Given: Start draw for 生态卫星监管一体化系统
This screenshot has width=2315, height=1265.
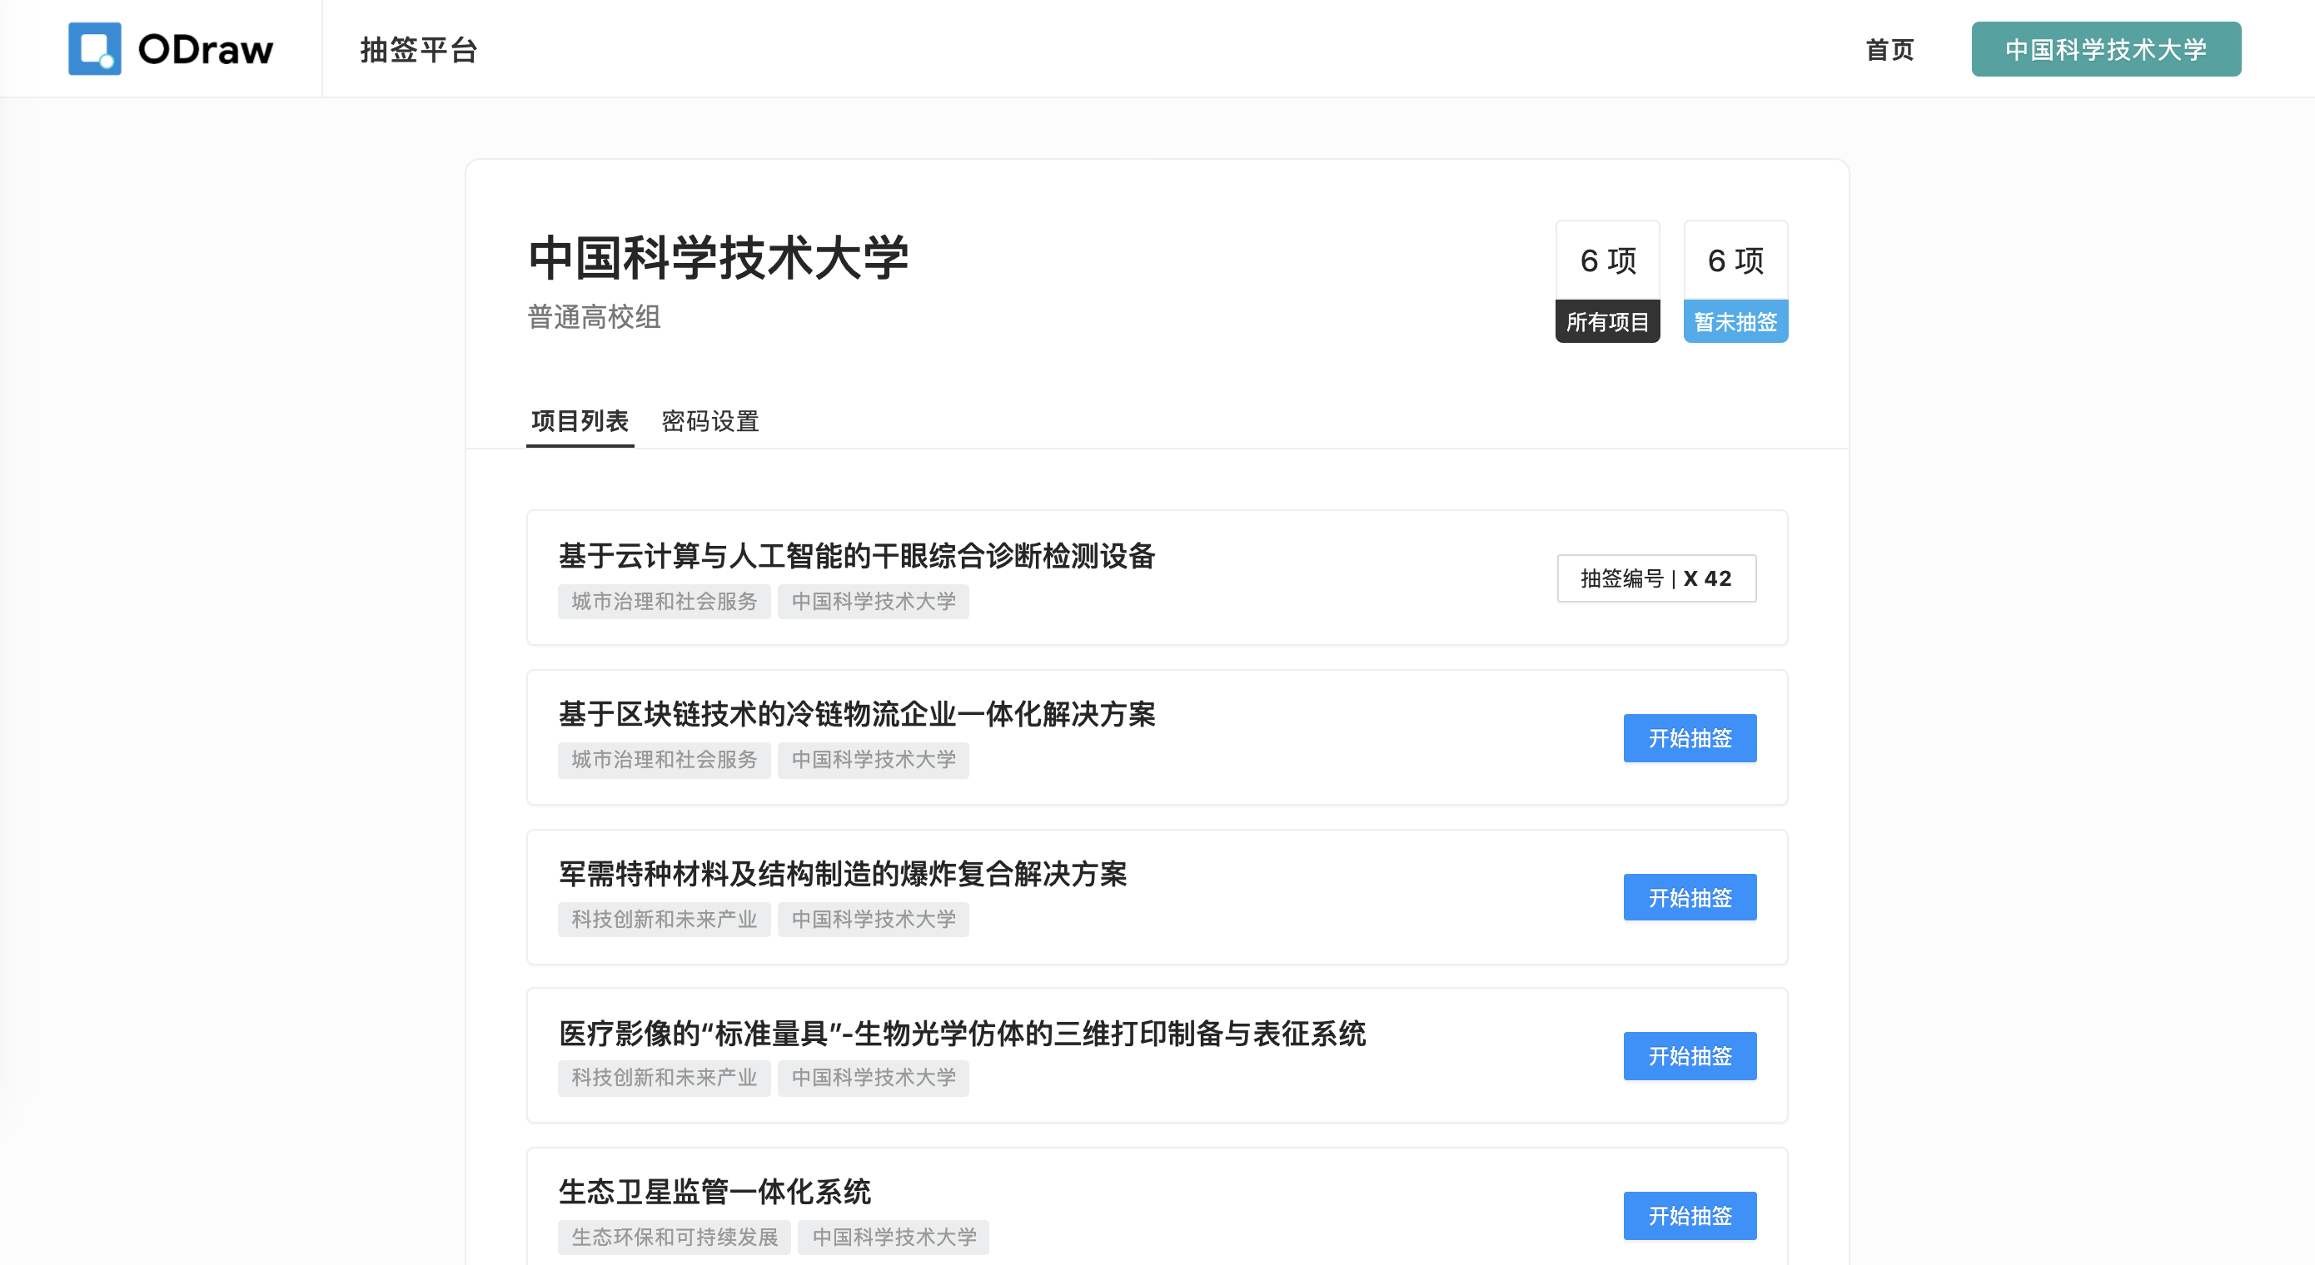Looking at the screenshot, I should tap(1689, 1215).
